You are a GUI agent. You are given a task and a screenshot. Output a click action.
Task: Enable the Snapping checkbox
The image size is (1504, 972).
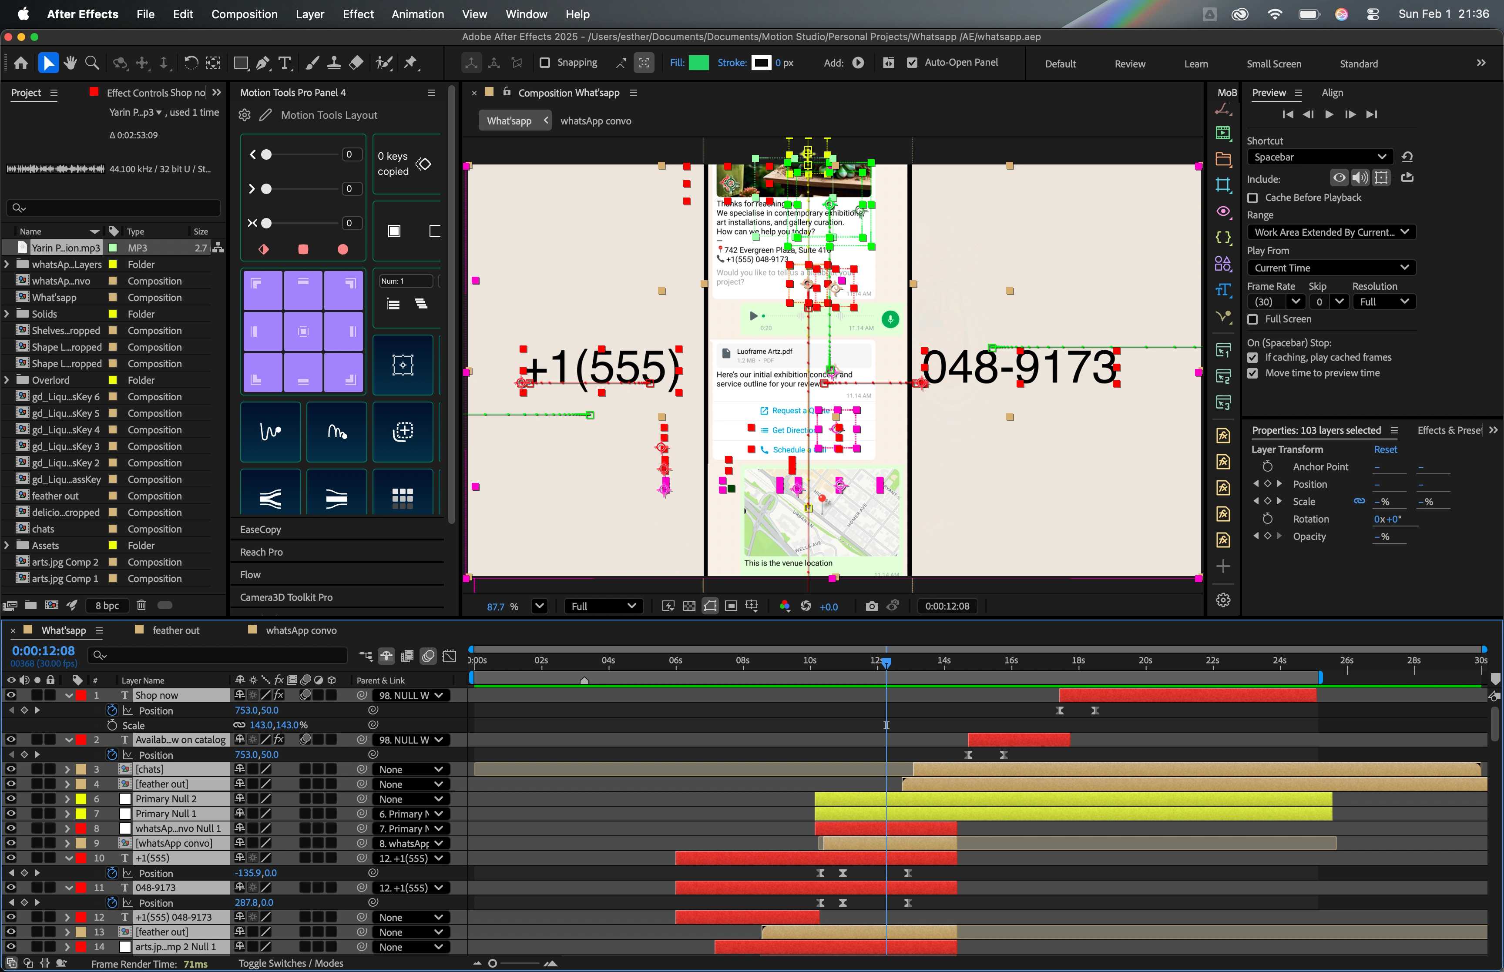coord(545,63)
